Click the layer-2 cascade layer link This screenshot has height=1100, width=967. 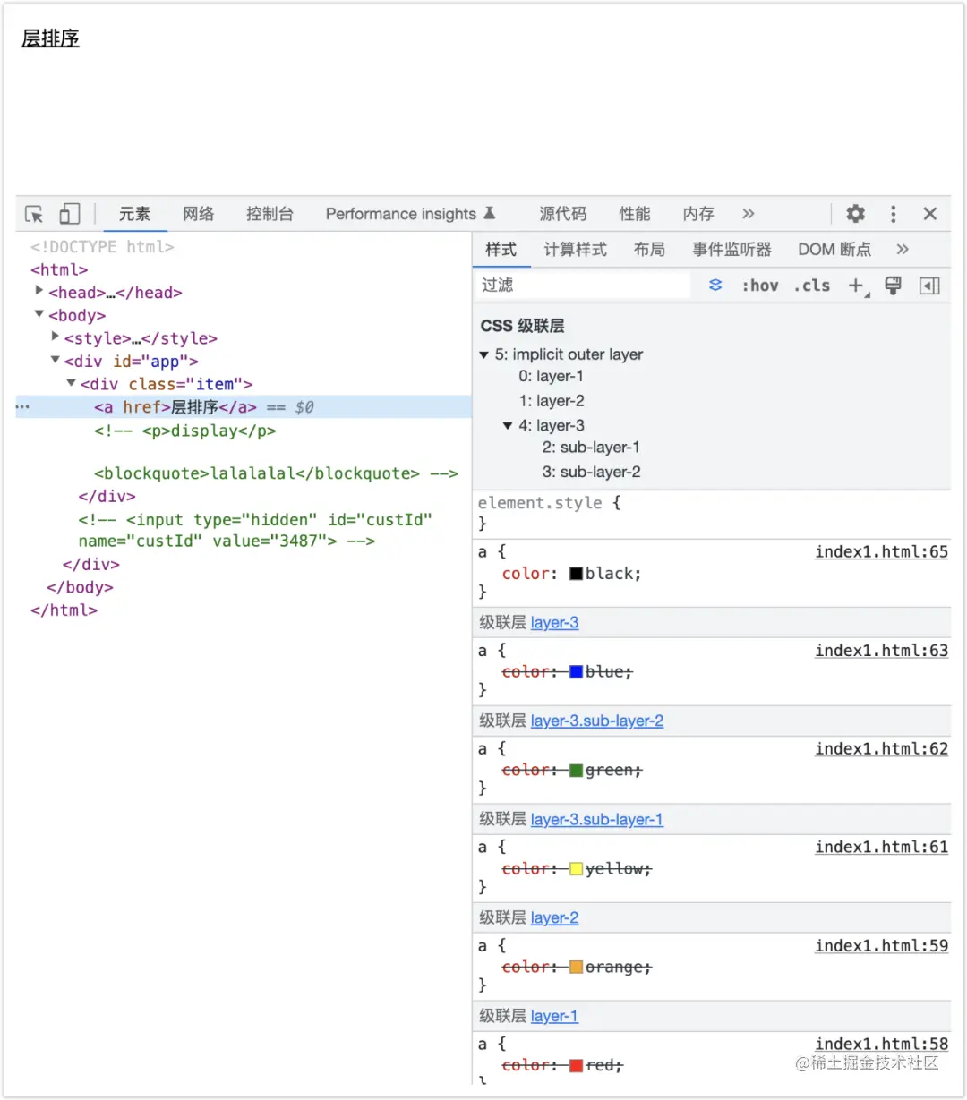(x=554, y=918)
